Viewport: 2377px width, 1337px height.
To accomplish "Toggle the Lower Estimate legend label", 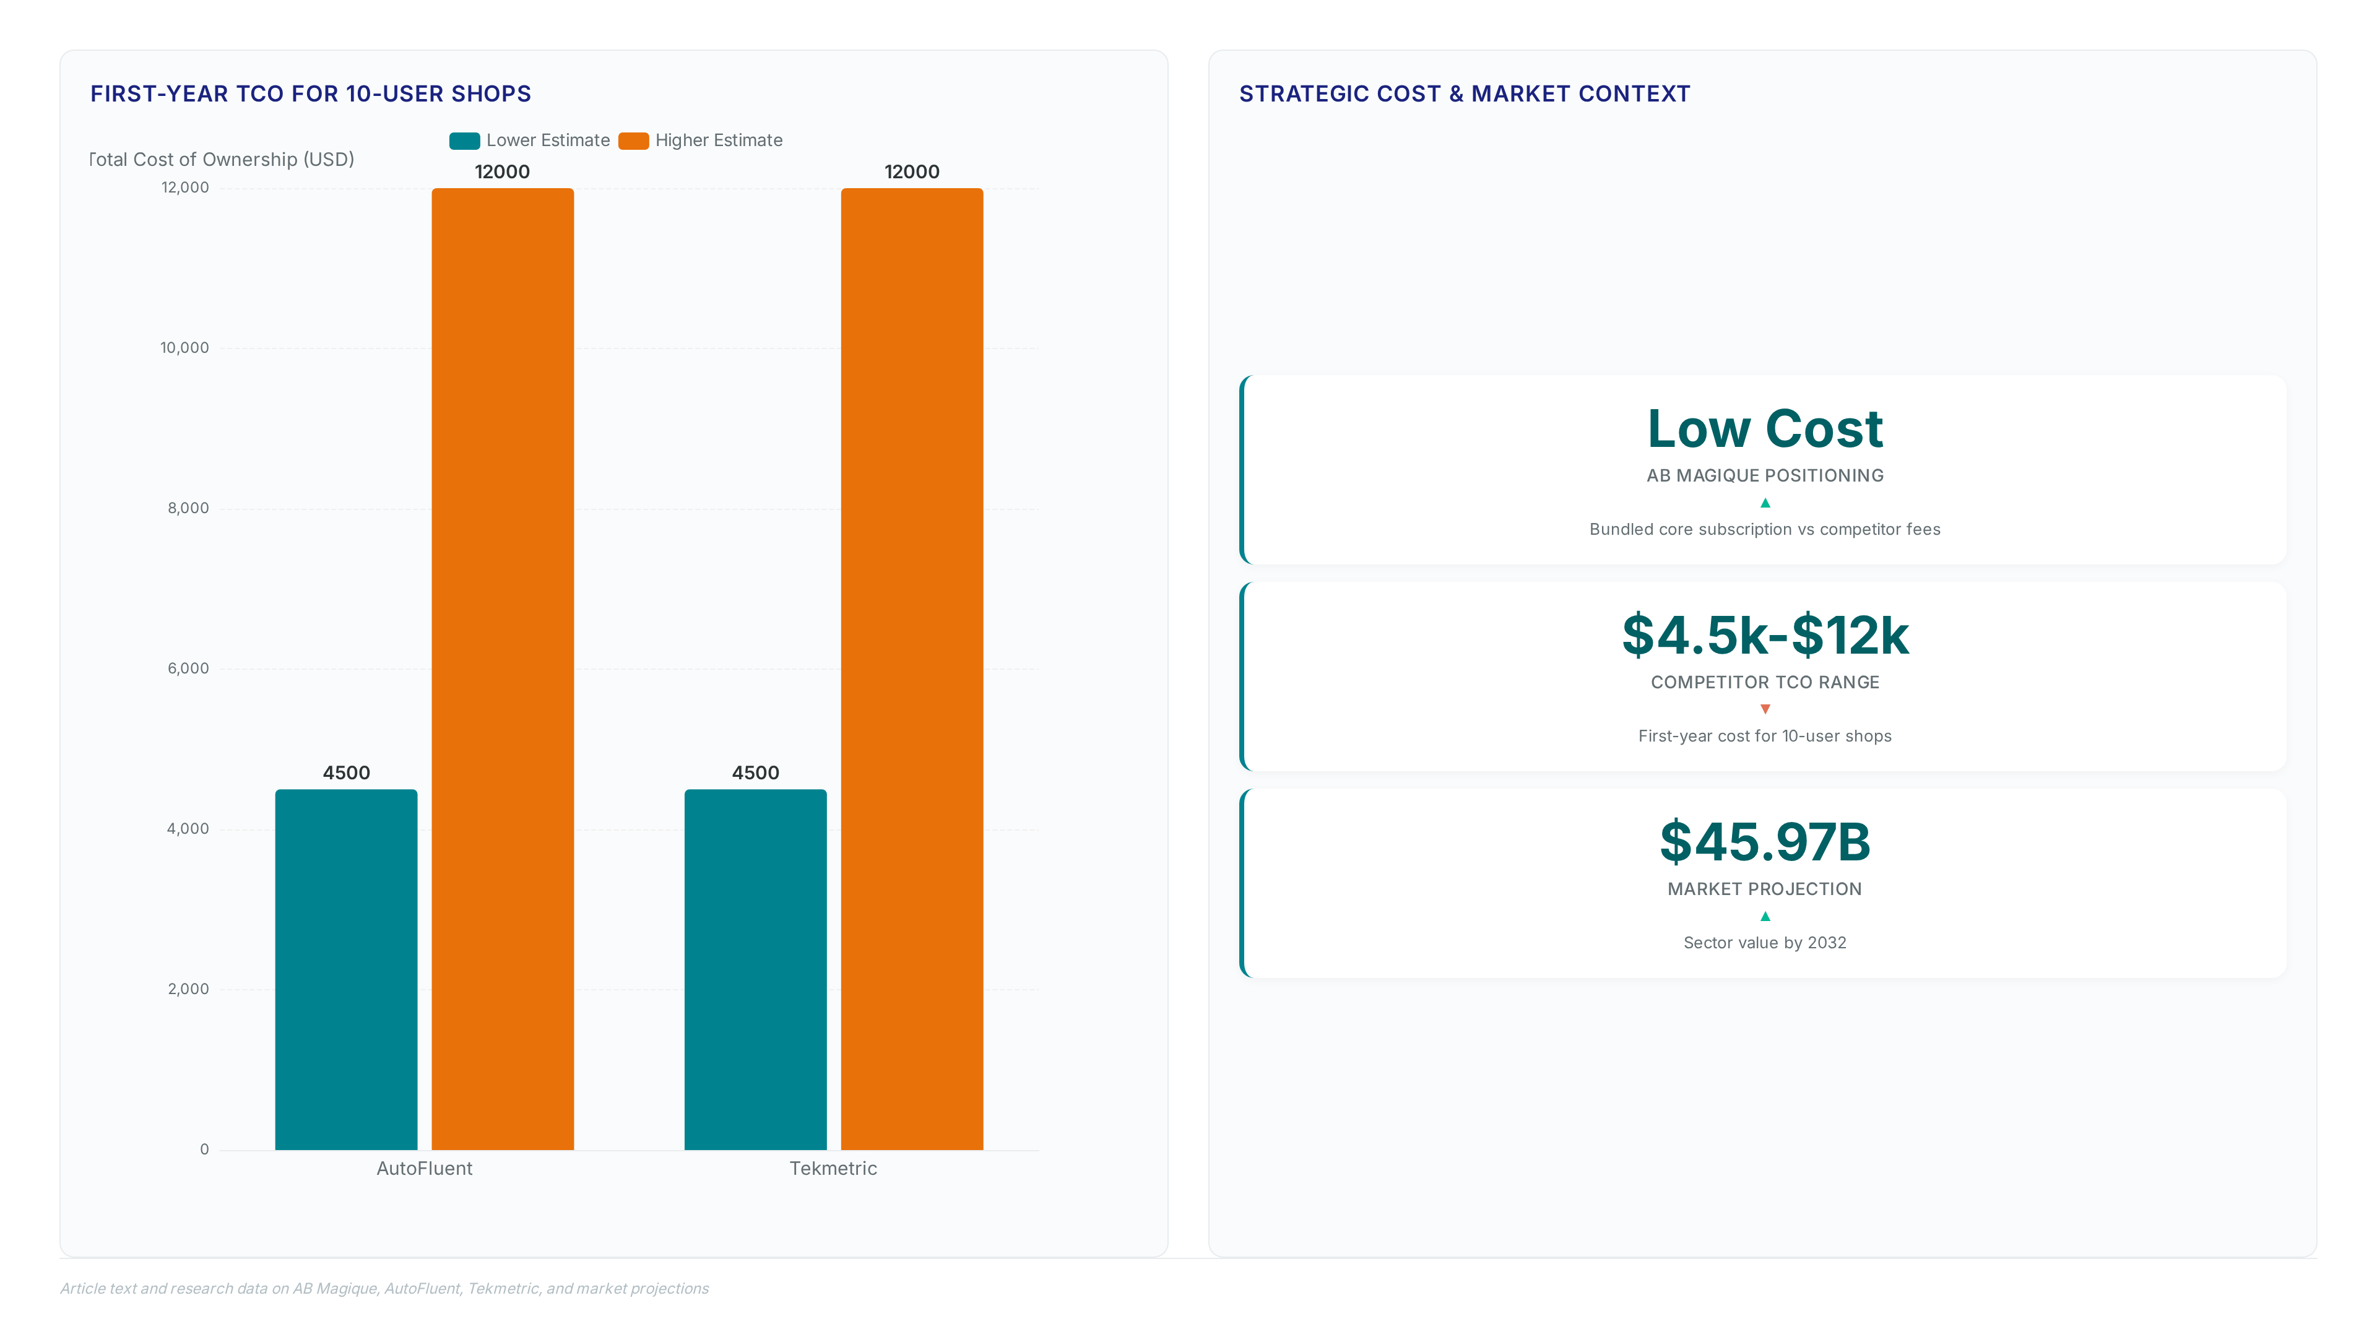I will [x=548, y=141].
